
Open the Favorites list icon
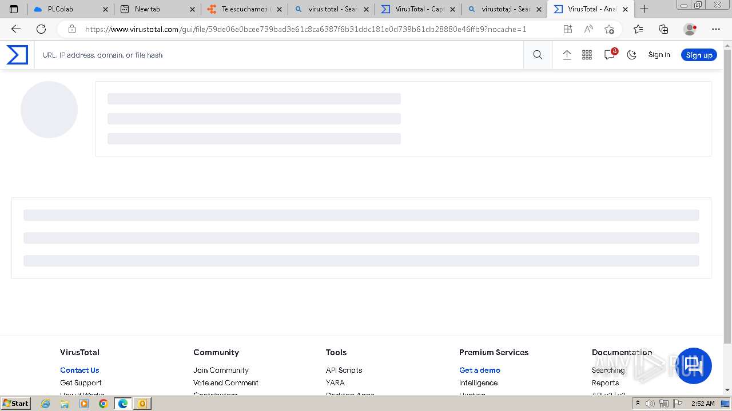coord(638,29)
